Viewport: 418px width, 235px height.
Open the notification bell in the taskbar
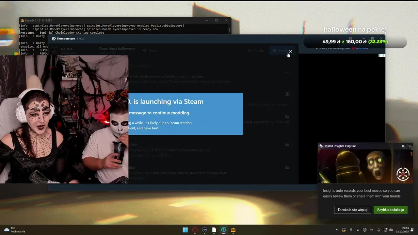tap(412, 230)
